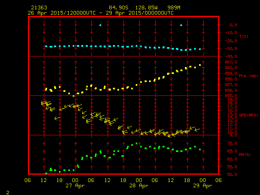
Task: Click the station ID 21363 in the header
Action: point(39,8)
